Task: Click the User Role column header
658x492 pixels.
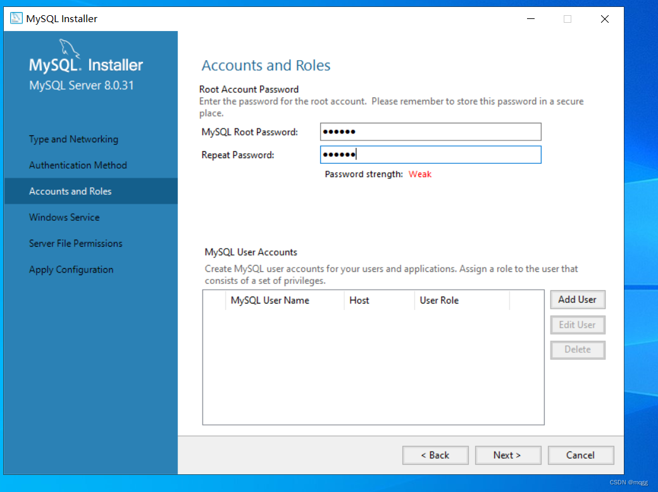Action: (x=462, y=300)
